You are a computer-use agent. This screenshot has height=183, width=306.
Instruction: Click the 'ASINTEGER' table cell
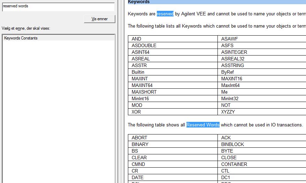coord(234,52)
